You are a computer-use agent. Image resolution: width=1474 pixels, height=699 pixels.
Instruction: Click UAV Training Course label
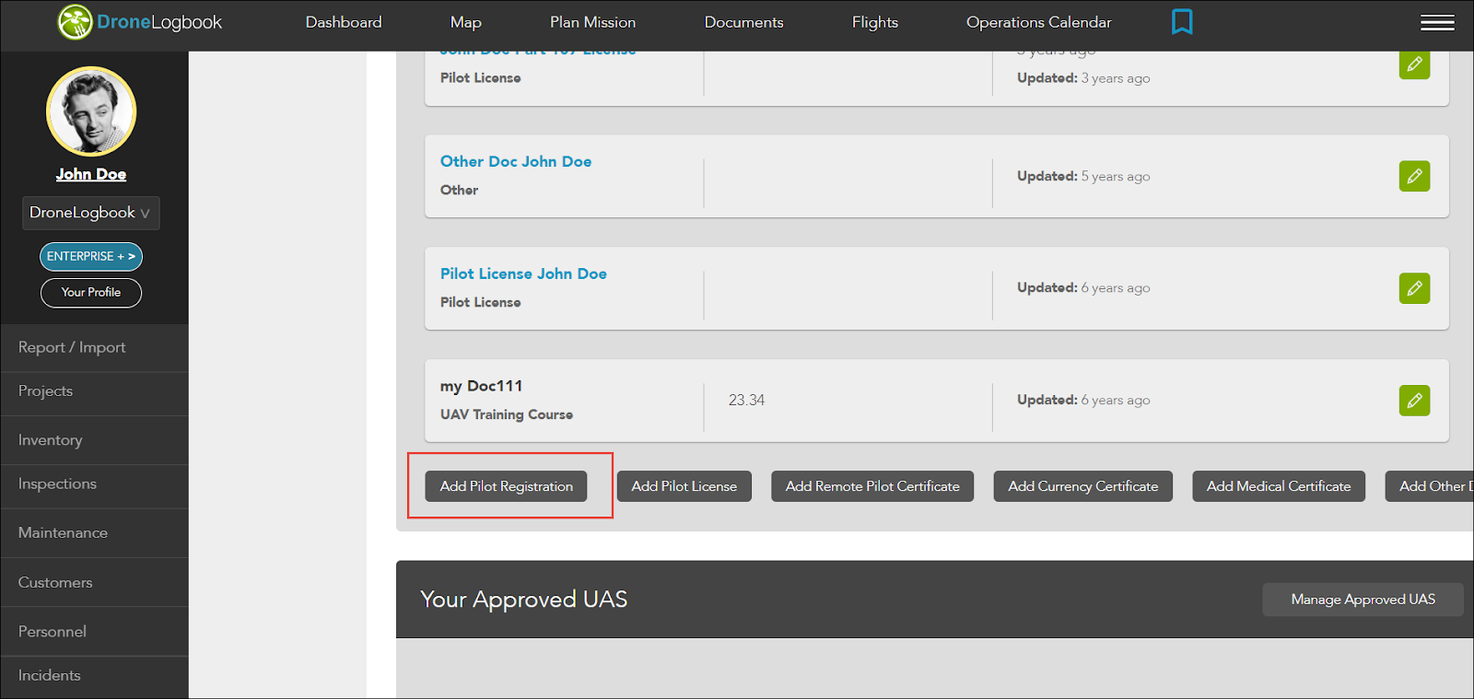[507, 414]
